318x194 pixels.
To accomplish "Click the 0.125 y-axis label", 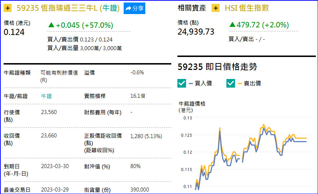I will coord(186,135).
